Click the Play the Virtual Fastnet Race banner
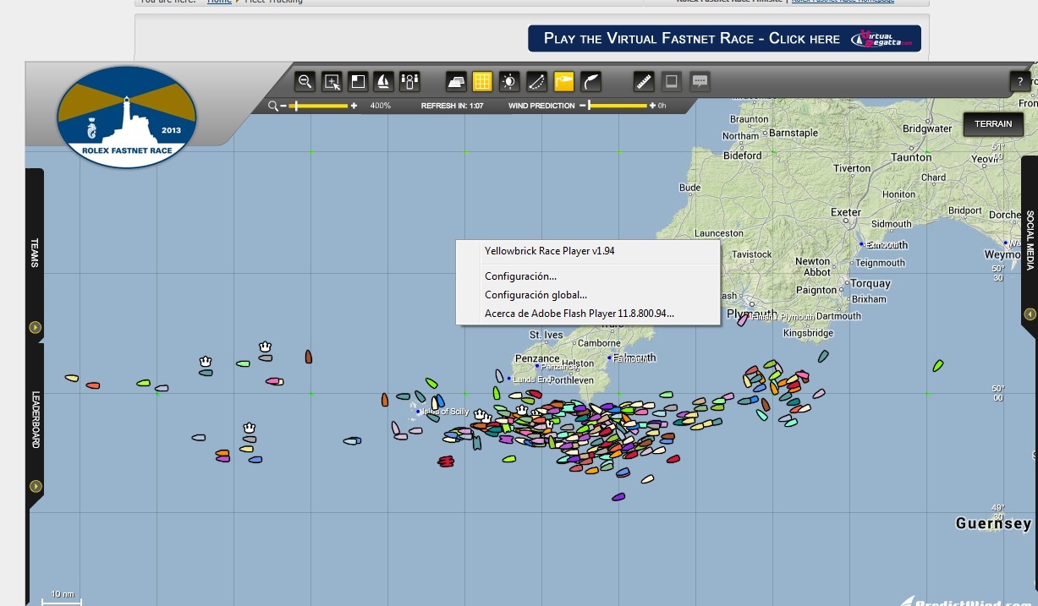Image resolution: width=1038 pixels, height=606 pixels. [724, 39]
